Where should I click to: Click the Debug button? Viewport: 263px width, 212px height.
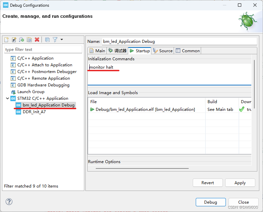tap(211, 202)
